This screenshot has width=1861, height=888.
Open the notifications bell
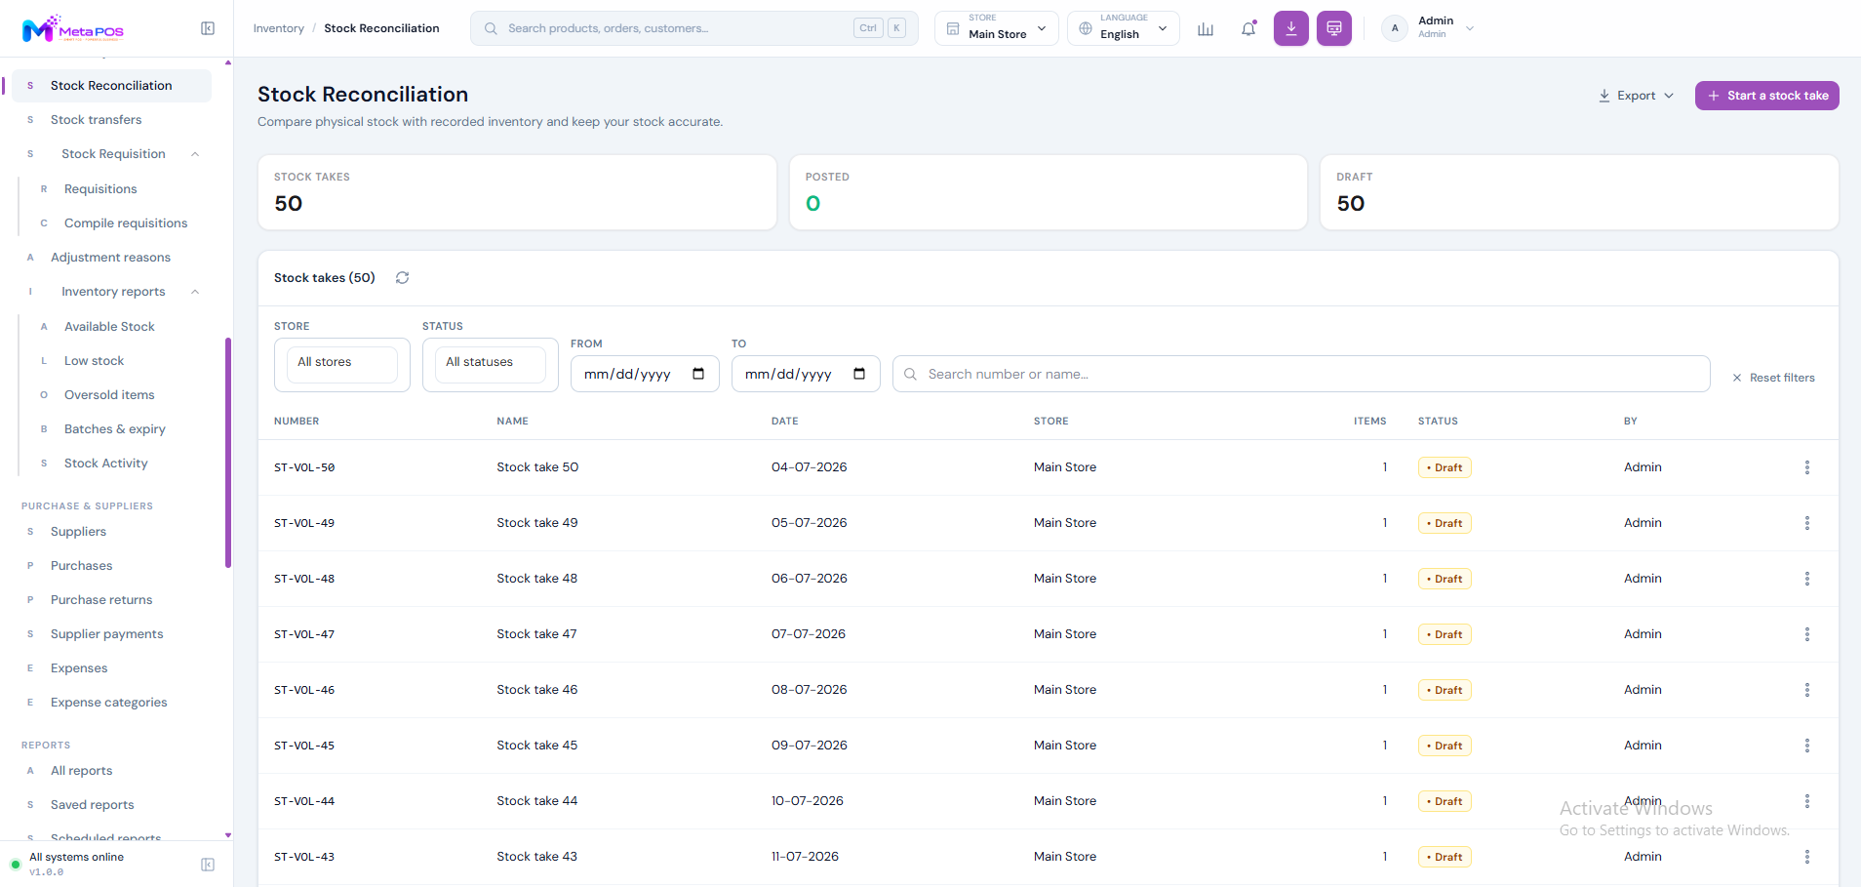pos(1248,29)
